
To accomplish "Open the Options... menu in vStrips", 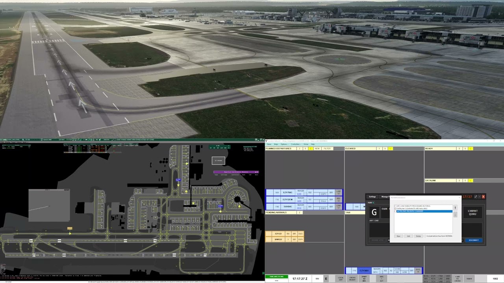I will pyautogui.click(x=284, y=144).
